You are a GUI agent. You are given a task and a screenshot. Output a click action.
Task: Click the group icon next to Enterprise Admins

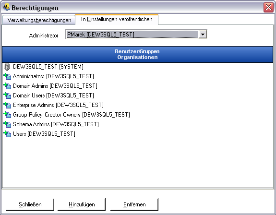(x=7, y=105)
